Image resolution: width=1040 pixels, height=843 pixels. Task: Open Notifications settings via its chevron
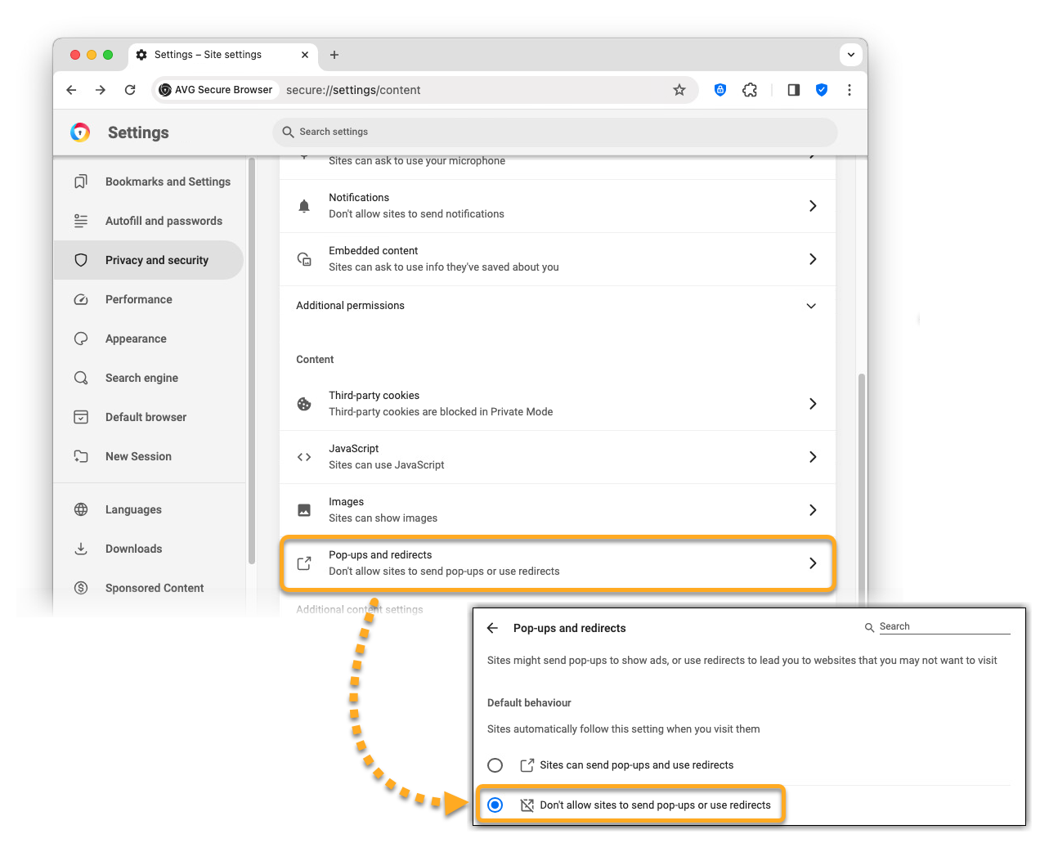tap(812, 206)
